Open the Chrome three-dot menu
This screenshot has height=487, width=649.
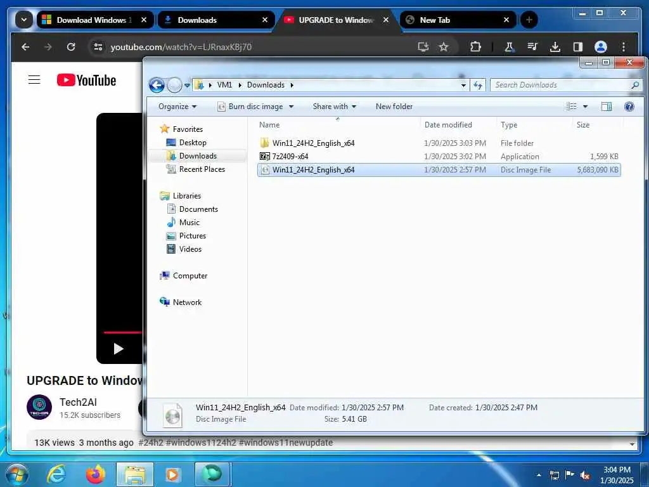(x=624, y=47)
